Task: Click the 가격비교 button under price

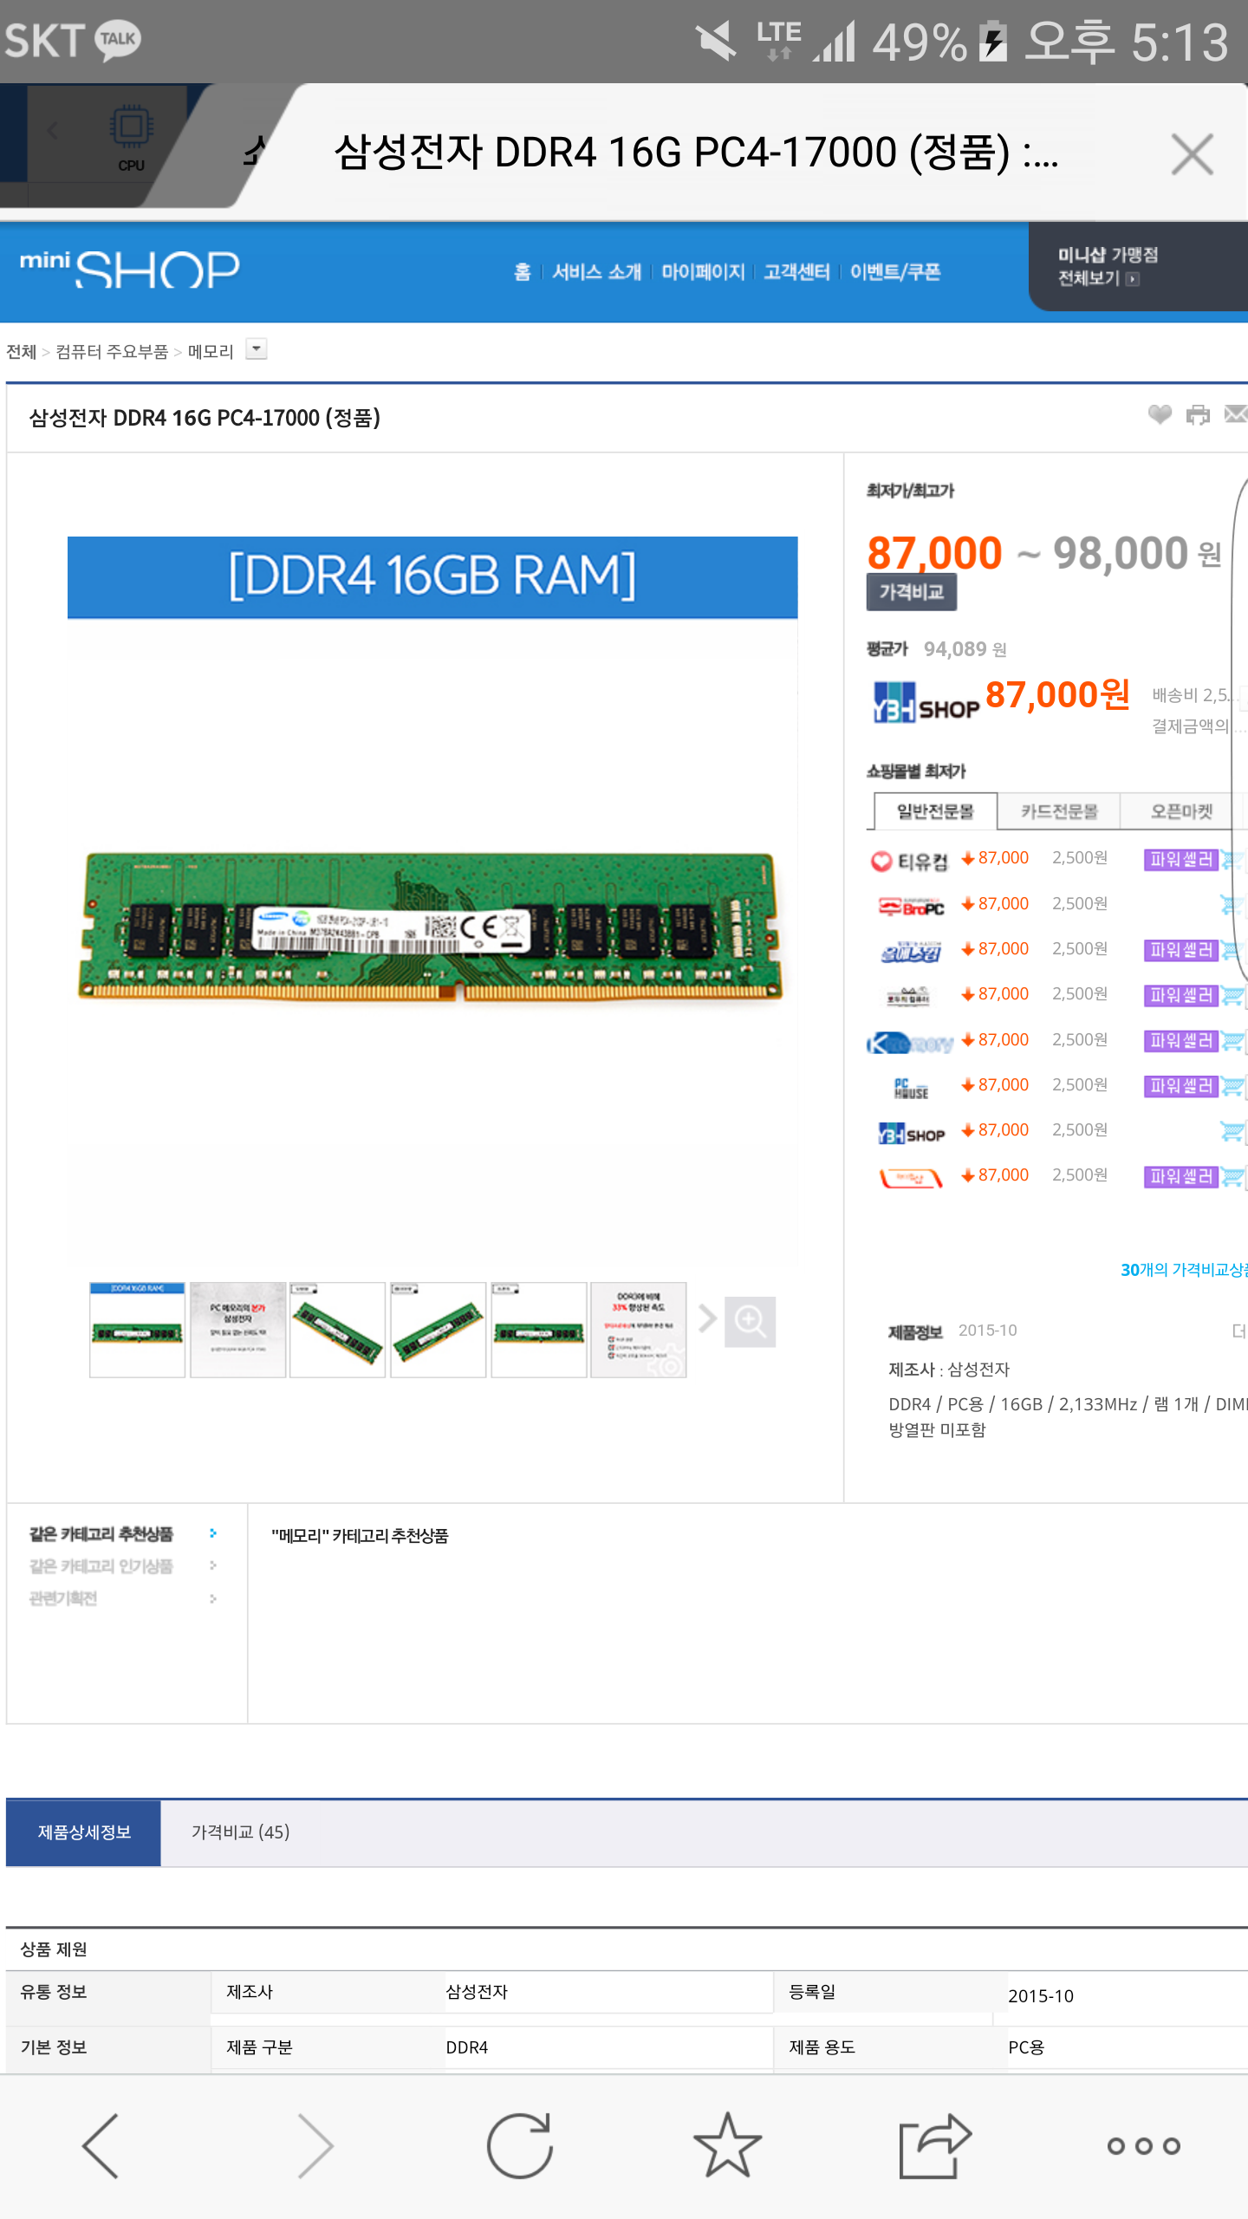Action: pyautogui.click(x=912, y=592)
